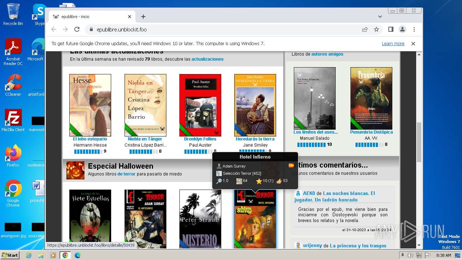Screen dimensions: 462x260
Task: Open La princesa y los trasgos link
Action: [x=358, y=246]
